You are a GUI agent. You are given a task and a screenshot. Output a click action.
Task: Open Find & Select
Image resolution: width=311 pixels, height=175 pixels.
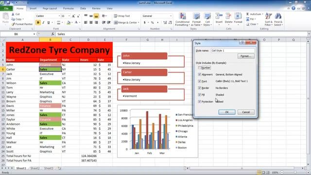point(278,19)
